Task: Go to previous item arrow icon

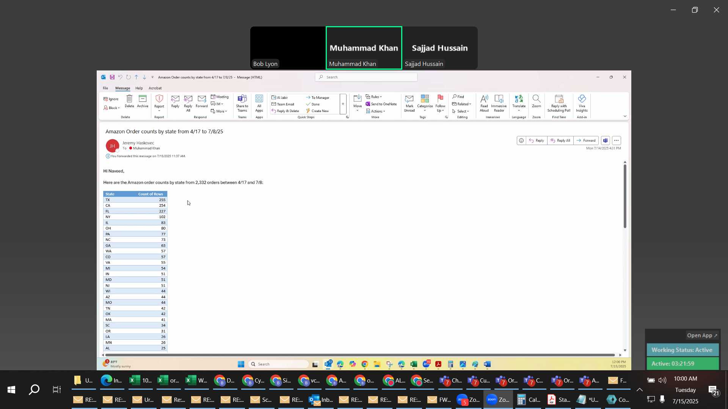Action: (136, 77)
